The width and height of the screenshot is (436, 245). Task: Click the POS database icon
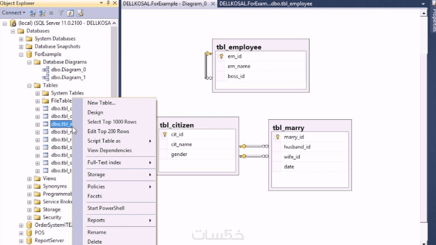(x=29, y=233)
